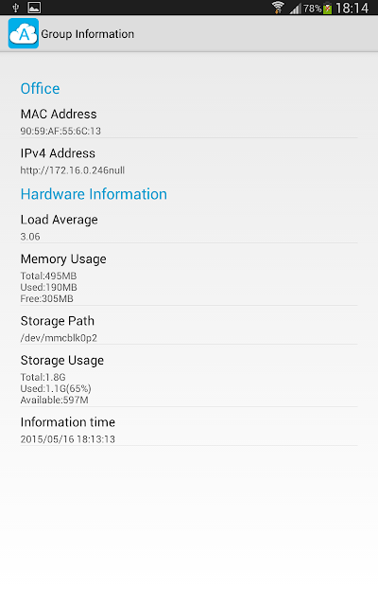Tap the battery indicator icon

point(328,9)
